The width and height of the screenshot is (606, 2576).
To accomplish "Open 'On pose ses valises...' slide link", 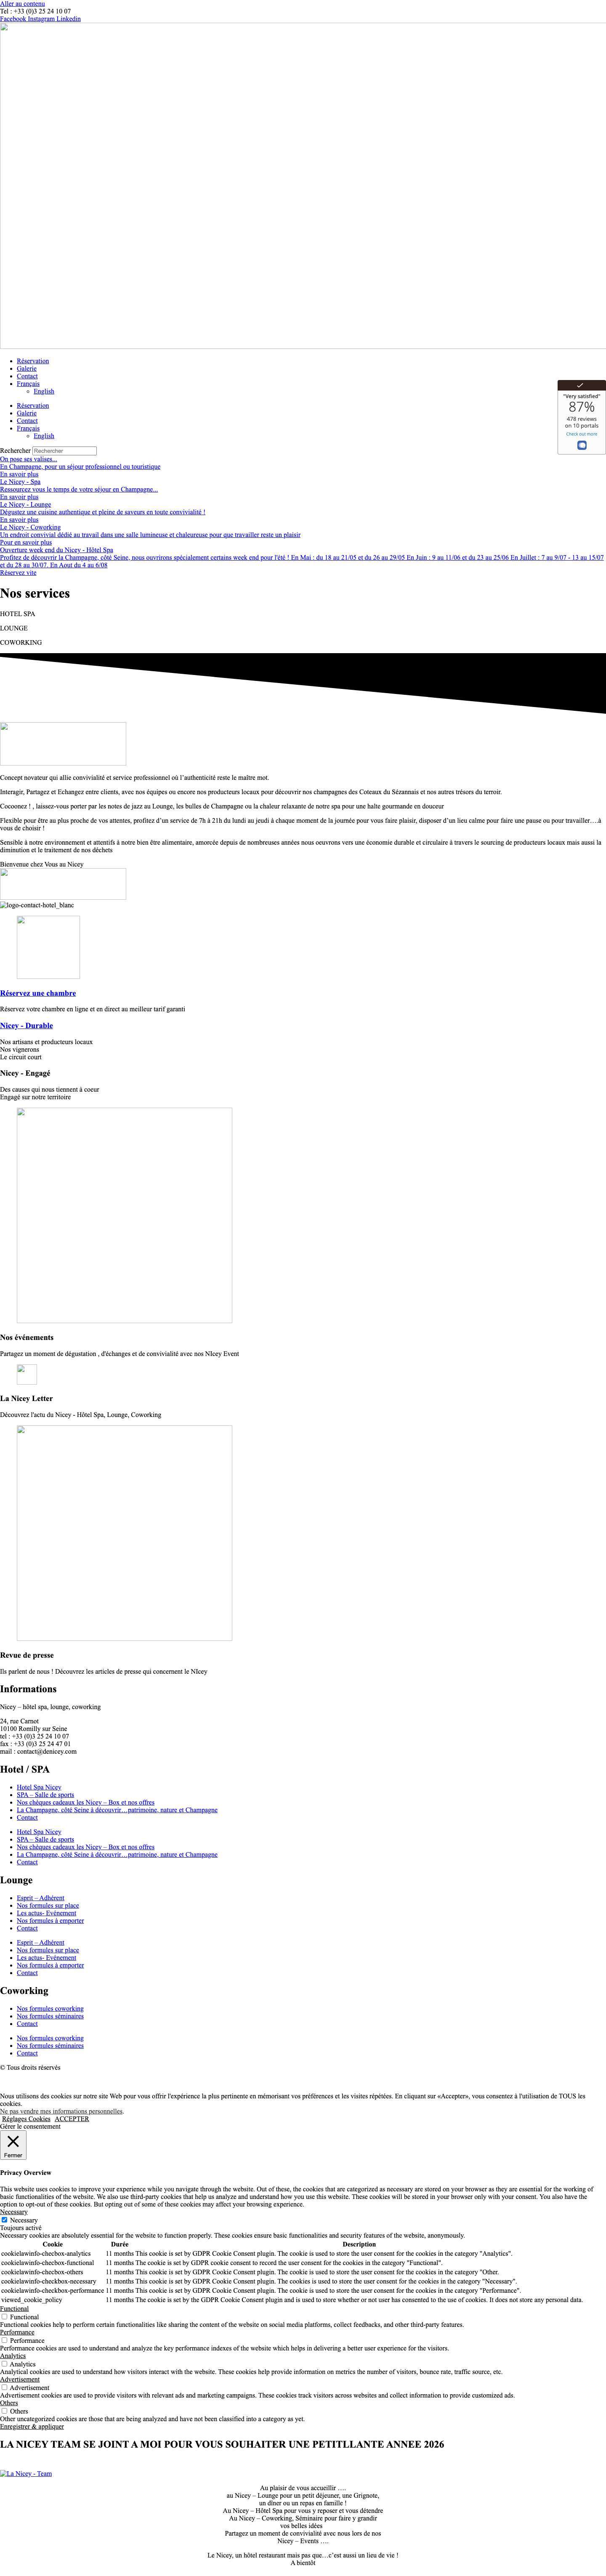I will tap(29, 459).
